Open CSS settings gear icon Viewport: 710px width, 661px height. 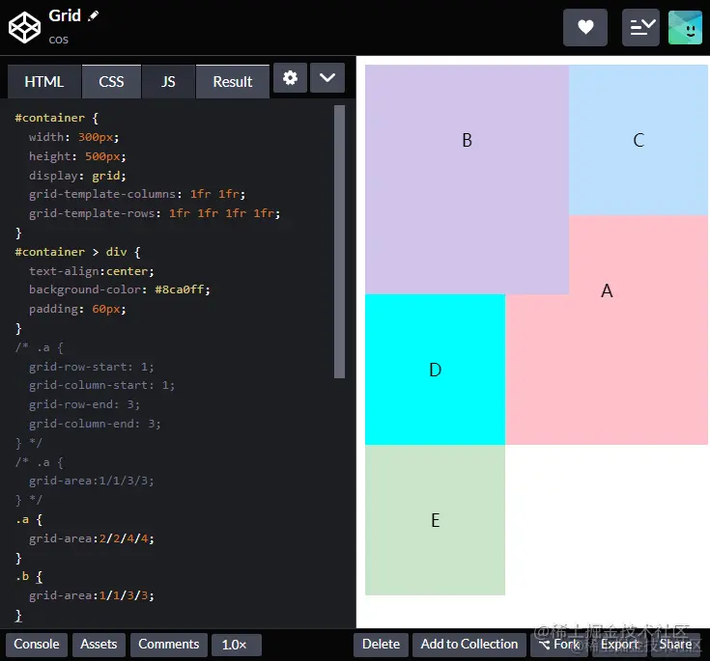coord(290,78)
